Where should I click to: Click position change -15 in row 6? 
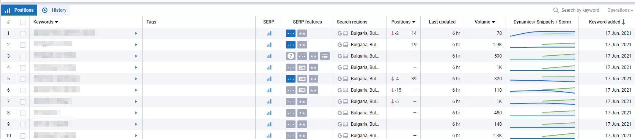click(396, 90)
